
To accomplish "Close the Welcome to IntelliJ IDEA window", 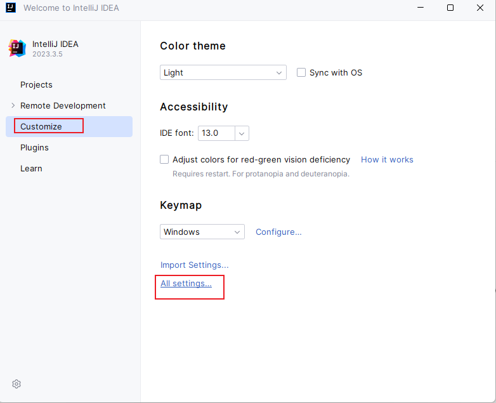I will tap(480, 8).
